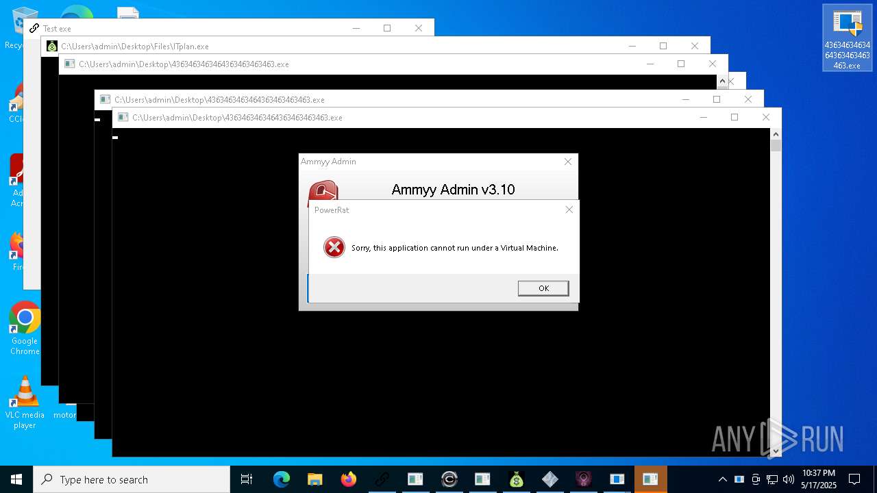Screen dimensions: 877x493
Task: Click the chain-link icon in Test exe title bar
Action: coord(34,28)
